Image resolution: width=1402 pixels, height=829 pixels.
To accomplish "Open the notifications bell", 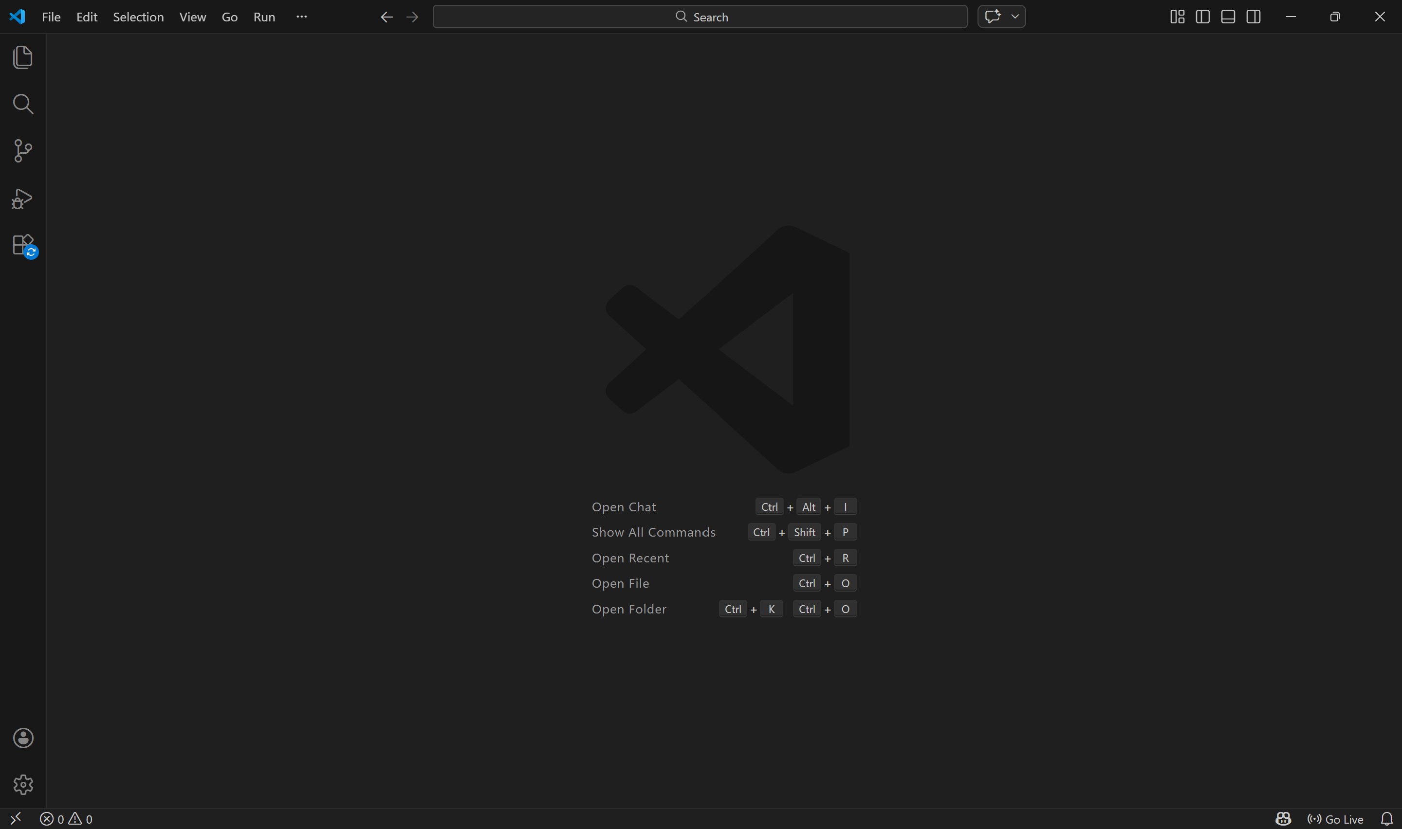I will (x=1386, y=819).
